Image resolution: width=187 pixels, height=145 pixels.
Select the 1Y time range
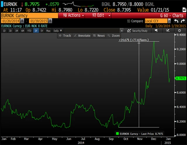(x=35, y=31)
